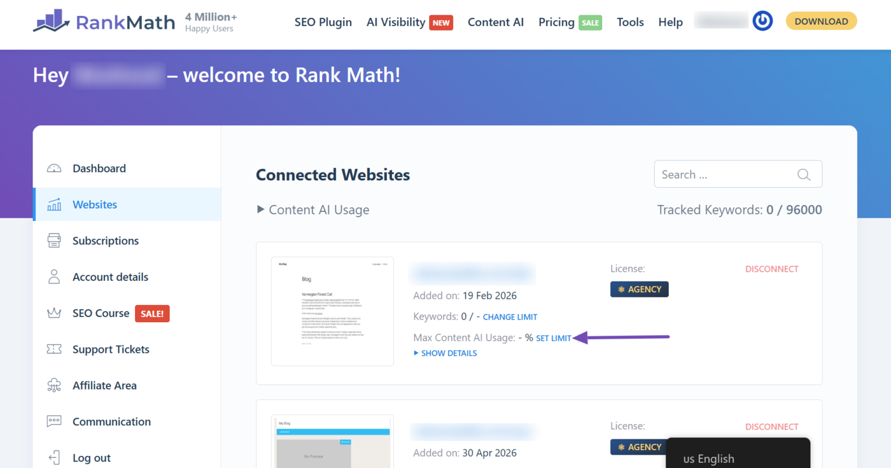
Task: Click the RankMath logo icon
Action: tap(52, 21)
